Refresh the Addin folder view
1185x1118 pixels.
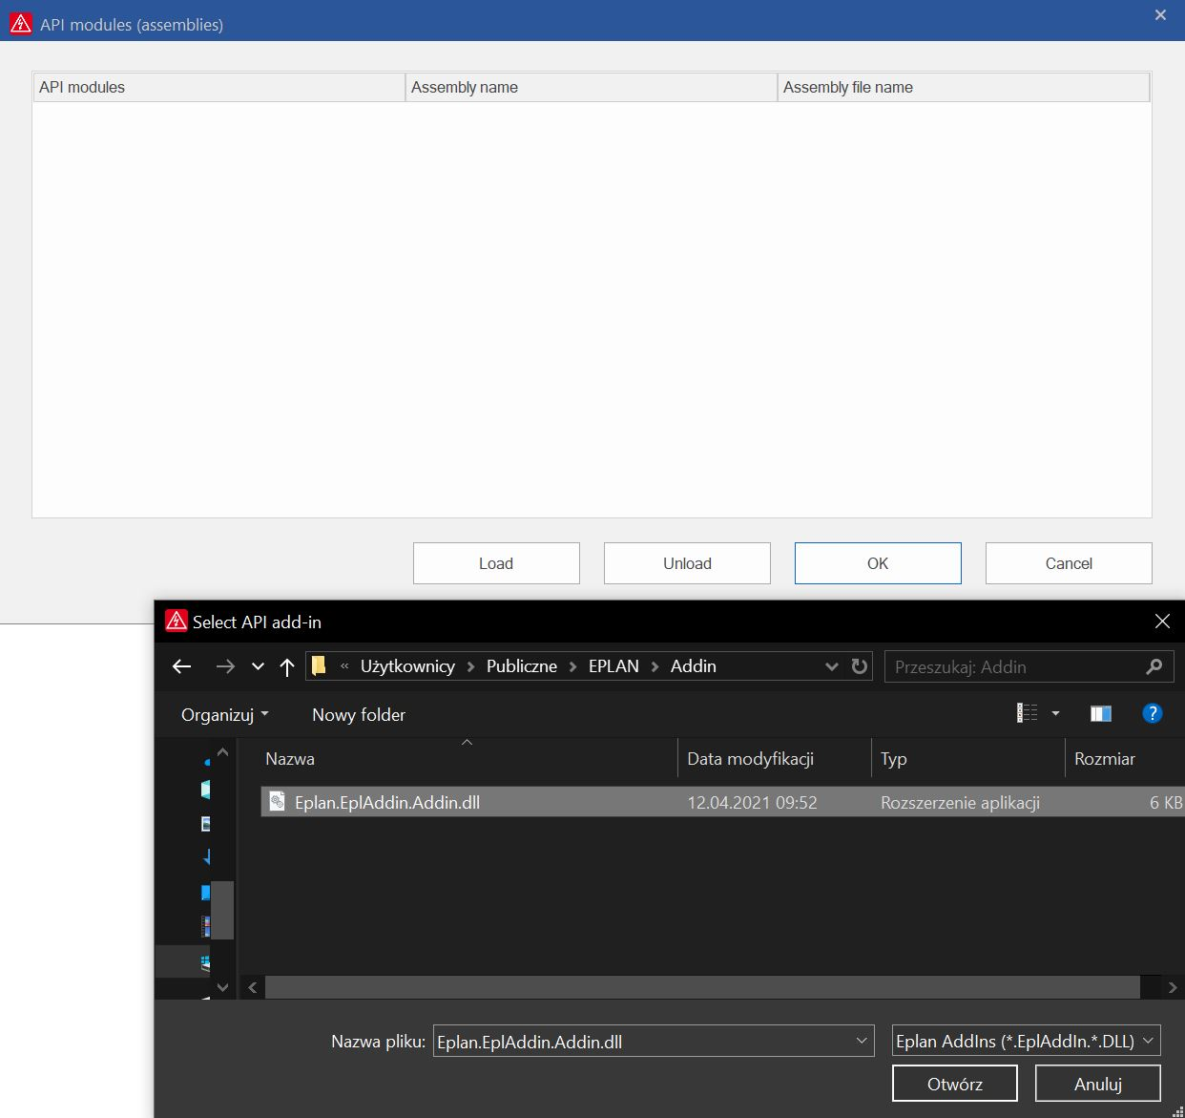coord(860,666)
